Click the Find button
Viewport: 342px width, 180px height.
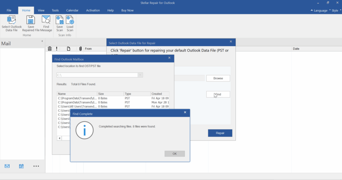218,94
